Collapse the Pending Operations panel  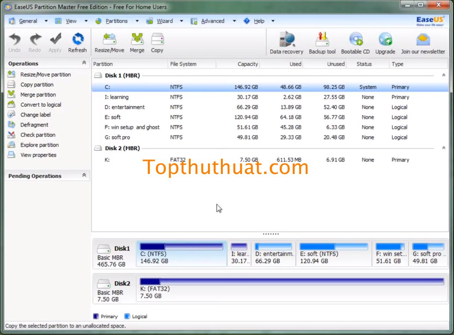84,175
